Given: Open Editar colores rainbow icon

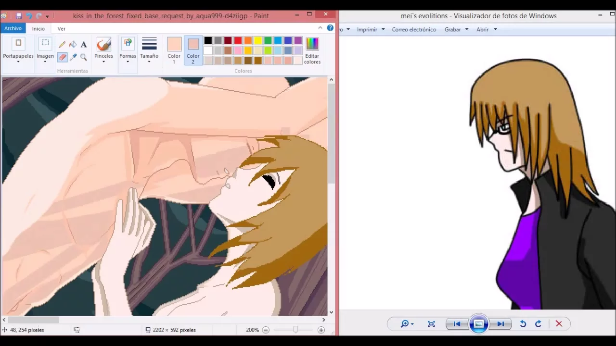Looking at the screenshot, I should [312, 44].
